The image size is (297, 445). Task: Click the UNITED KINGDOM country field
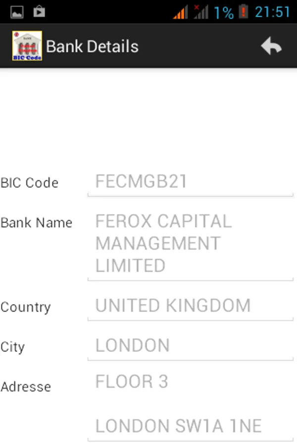pos(190,306)
